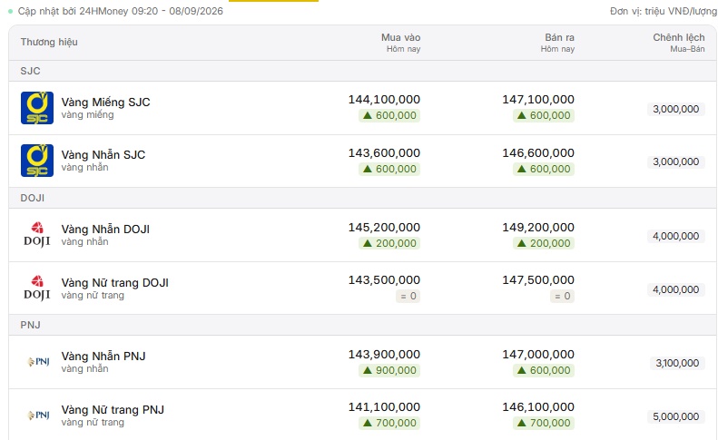718x440 pixels.
Task: Click the 900,000 change badge of Vàng Nhẫn PNJ
Action: (x=389, y=370)
